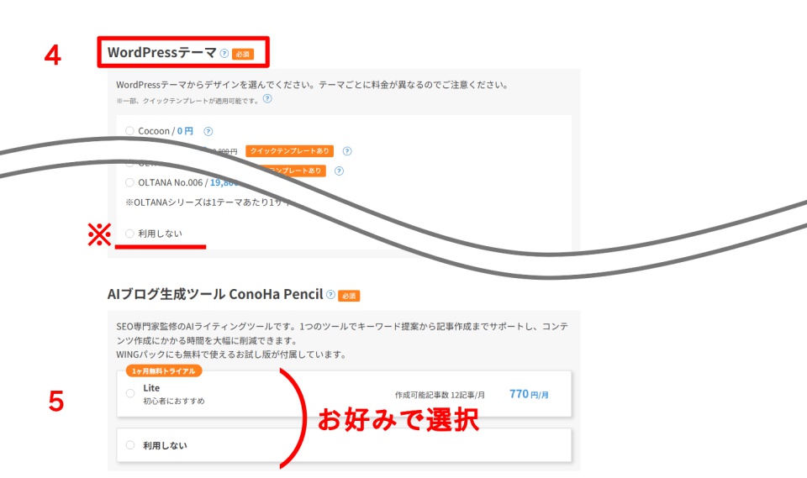Click 必須 badge next to ConoHa Pencil
Screen dimensions: 807x478
(349, 296)
